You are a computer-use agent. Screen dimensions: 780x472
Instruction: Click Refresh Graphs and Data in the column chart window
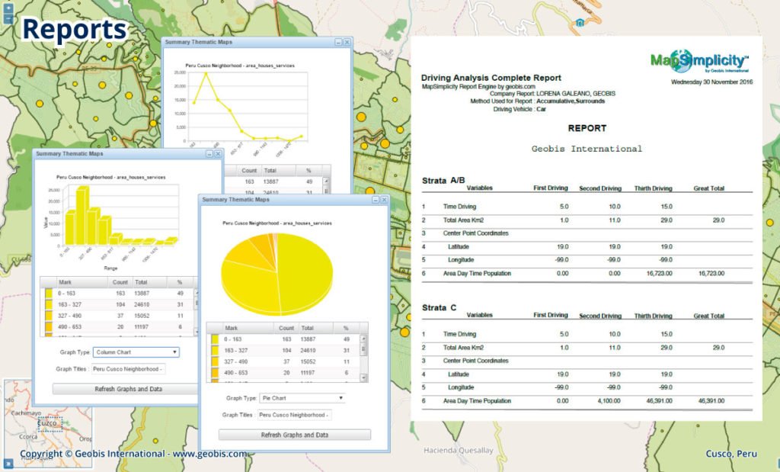pyautogui.click(x=126, y=390)
